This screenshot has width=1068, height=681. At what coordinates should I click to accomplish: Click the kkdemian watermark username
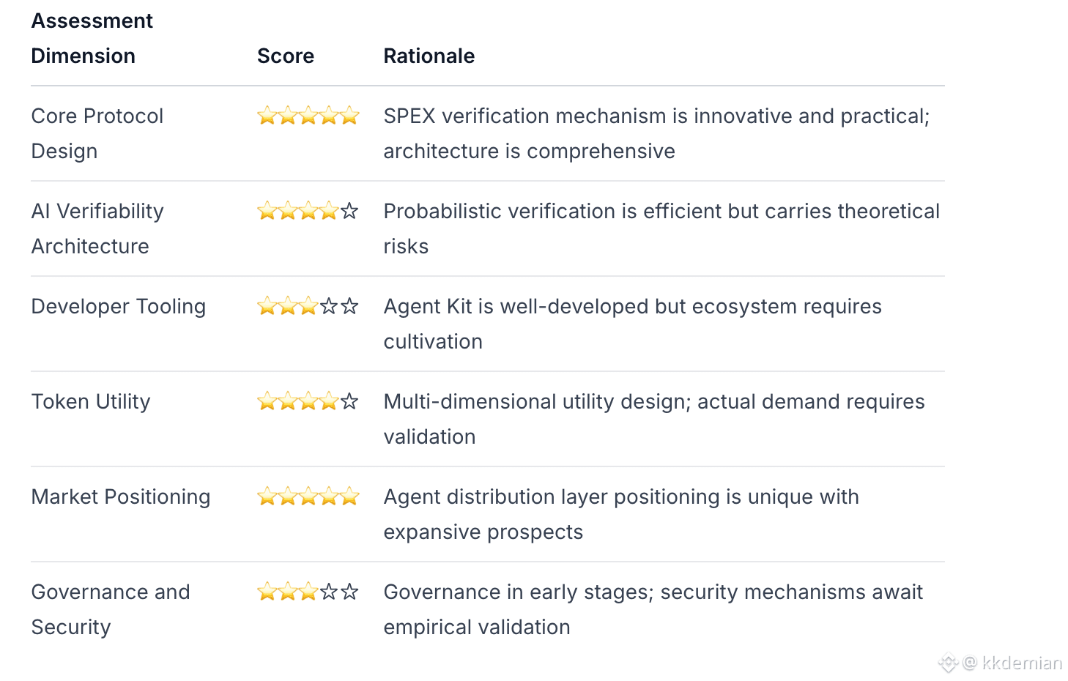(1022, 663)
